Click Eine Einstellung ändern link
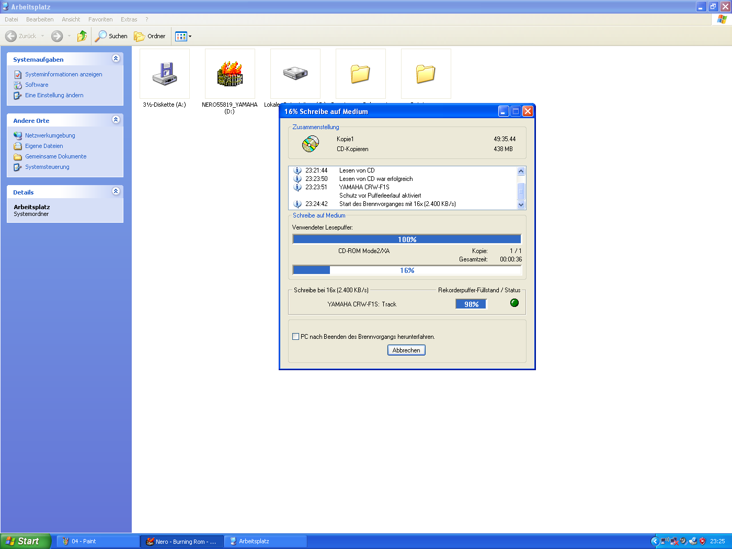This screenshot has height=549, width=732. tap(54, 95)
